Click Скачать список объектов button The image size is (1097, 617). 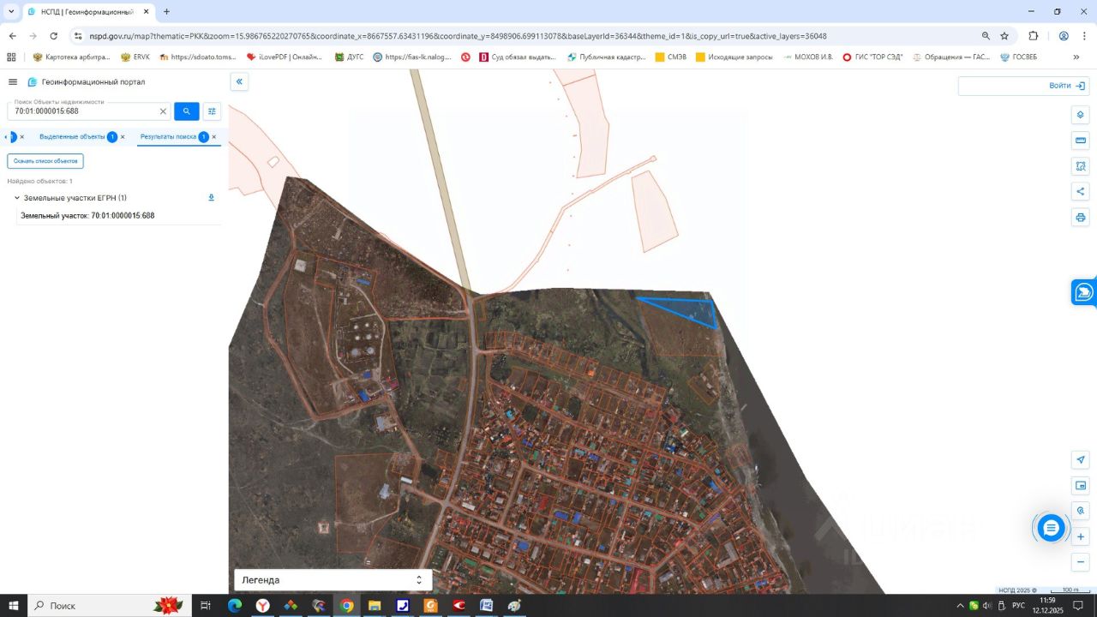(x=45, y=161)
